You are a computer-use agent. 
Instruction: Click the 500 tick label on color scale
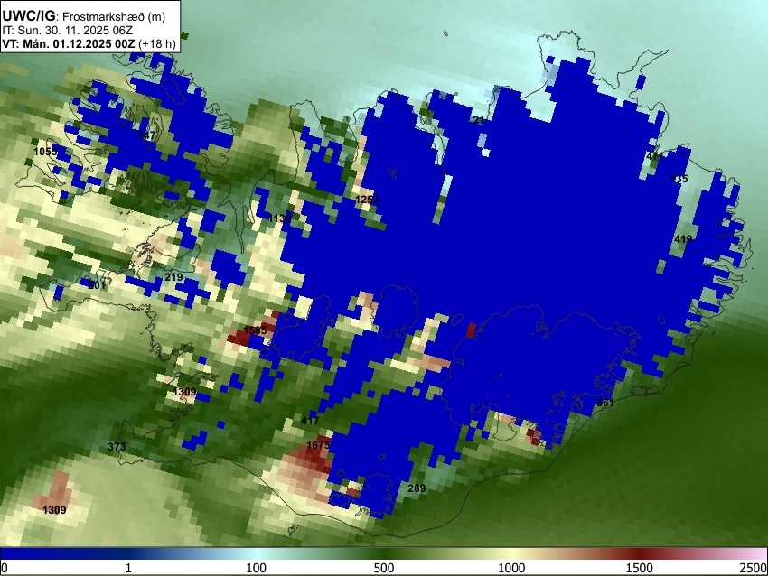384,568
